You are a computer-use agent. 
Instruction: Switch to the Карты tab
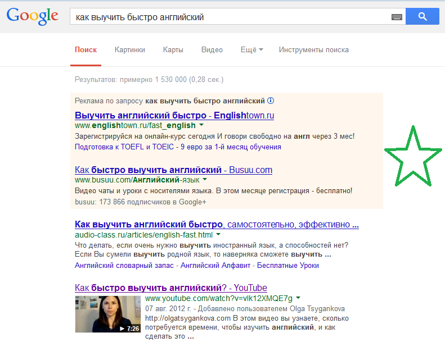(173, 50)
